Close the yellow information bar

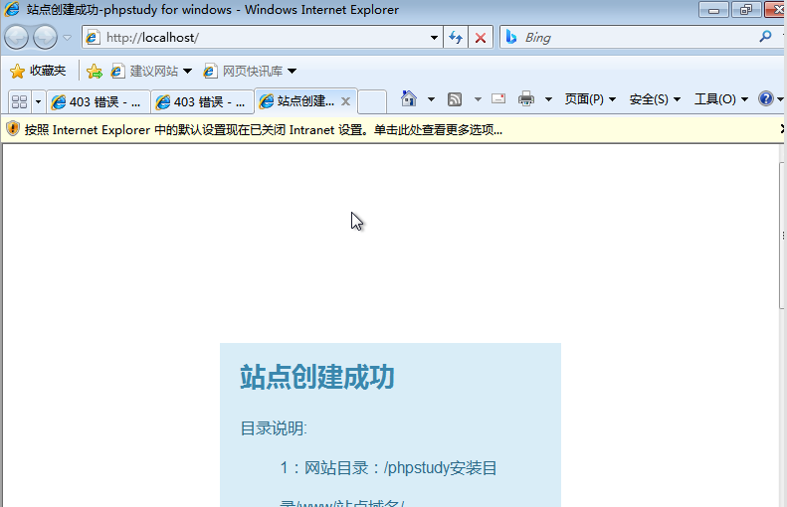783,129
